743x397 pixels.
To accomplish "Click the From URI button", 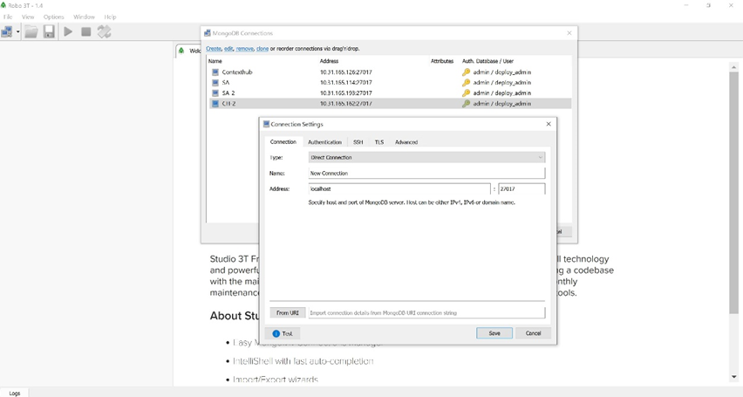I will tap(288, 313).
